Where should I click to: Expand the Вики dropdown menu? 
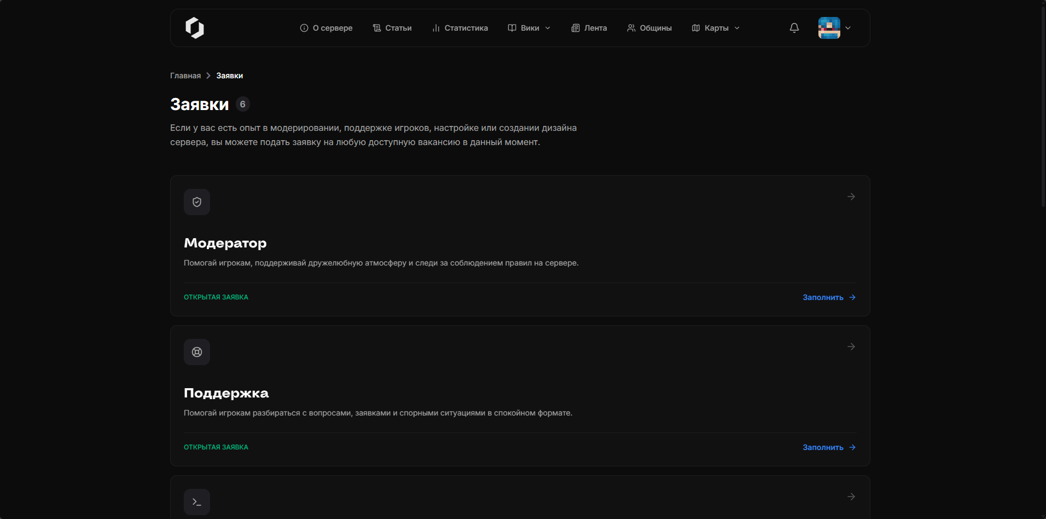530,28
